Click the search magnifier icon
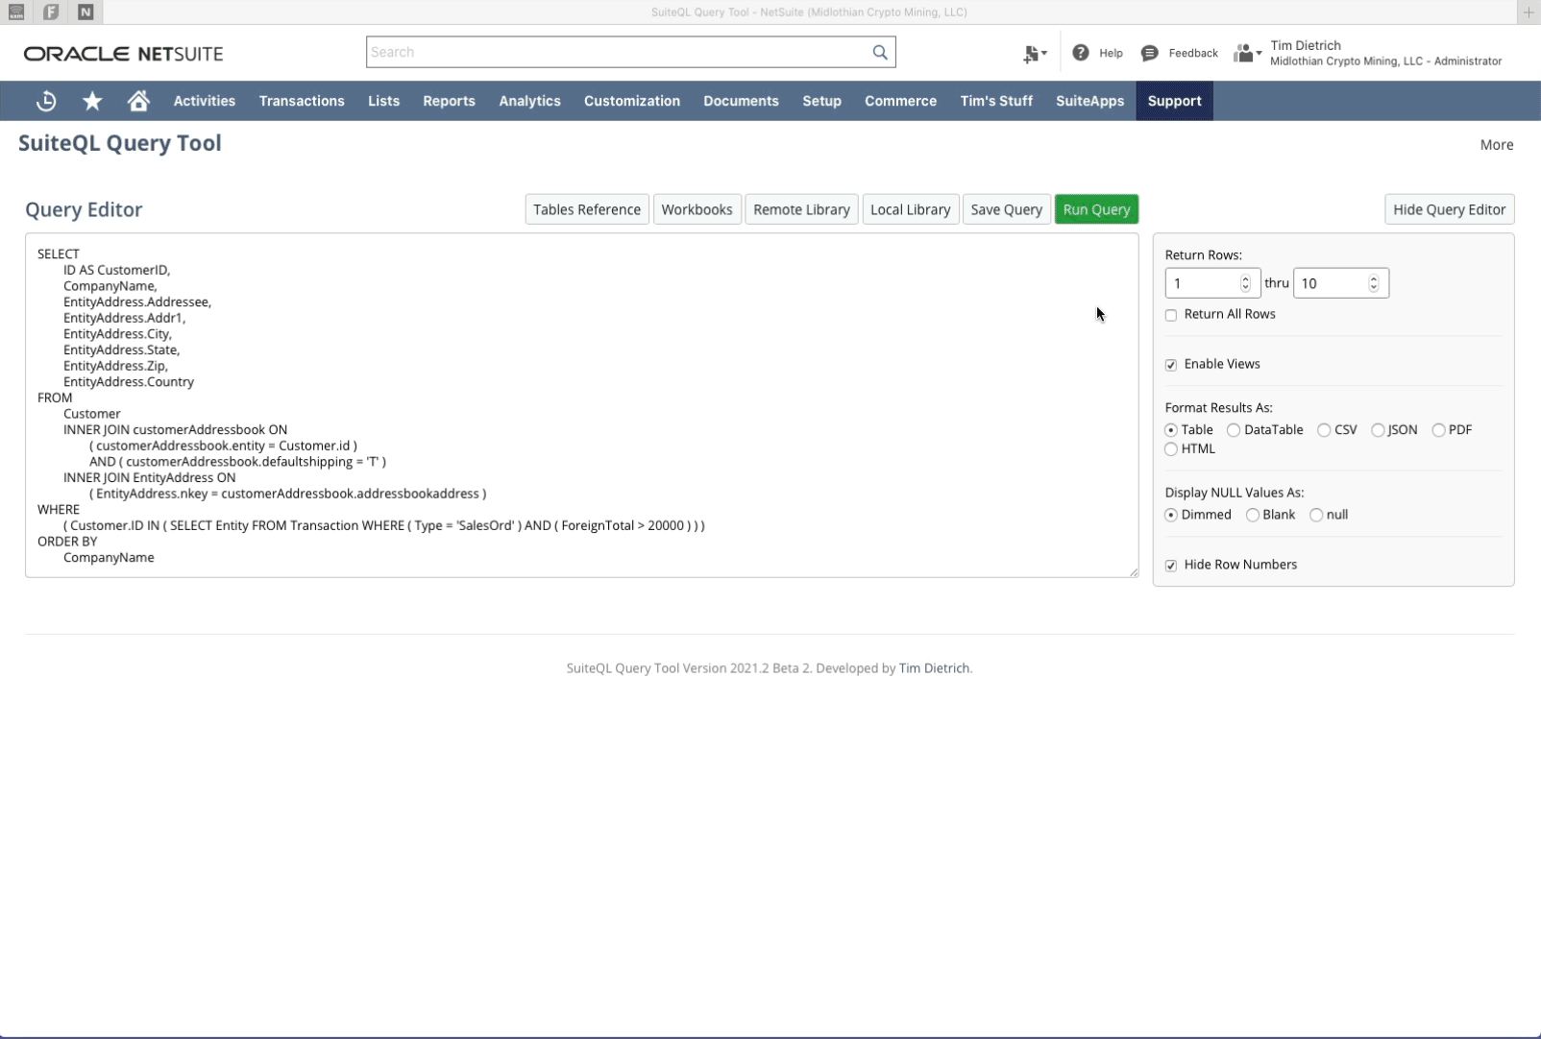1541x1039 pixels. (x=879, y=52)
